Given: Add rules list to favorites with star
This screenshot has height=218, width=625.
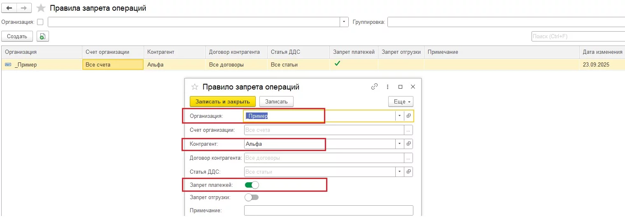Looking at the screenshot, I should 41,8.
